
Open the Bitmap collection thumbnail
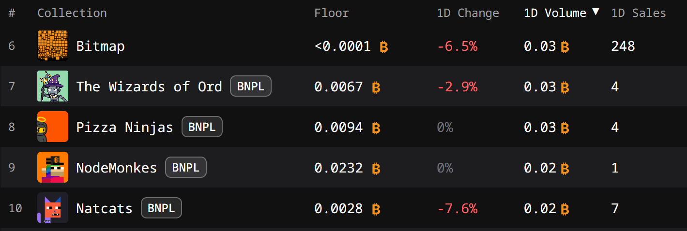click(53, 45)
